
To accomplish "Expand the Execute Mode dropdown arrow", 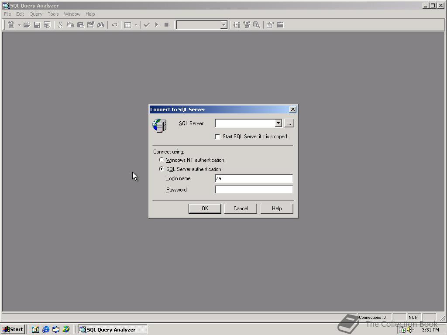I will [136, 25].
